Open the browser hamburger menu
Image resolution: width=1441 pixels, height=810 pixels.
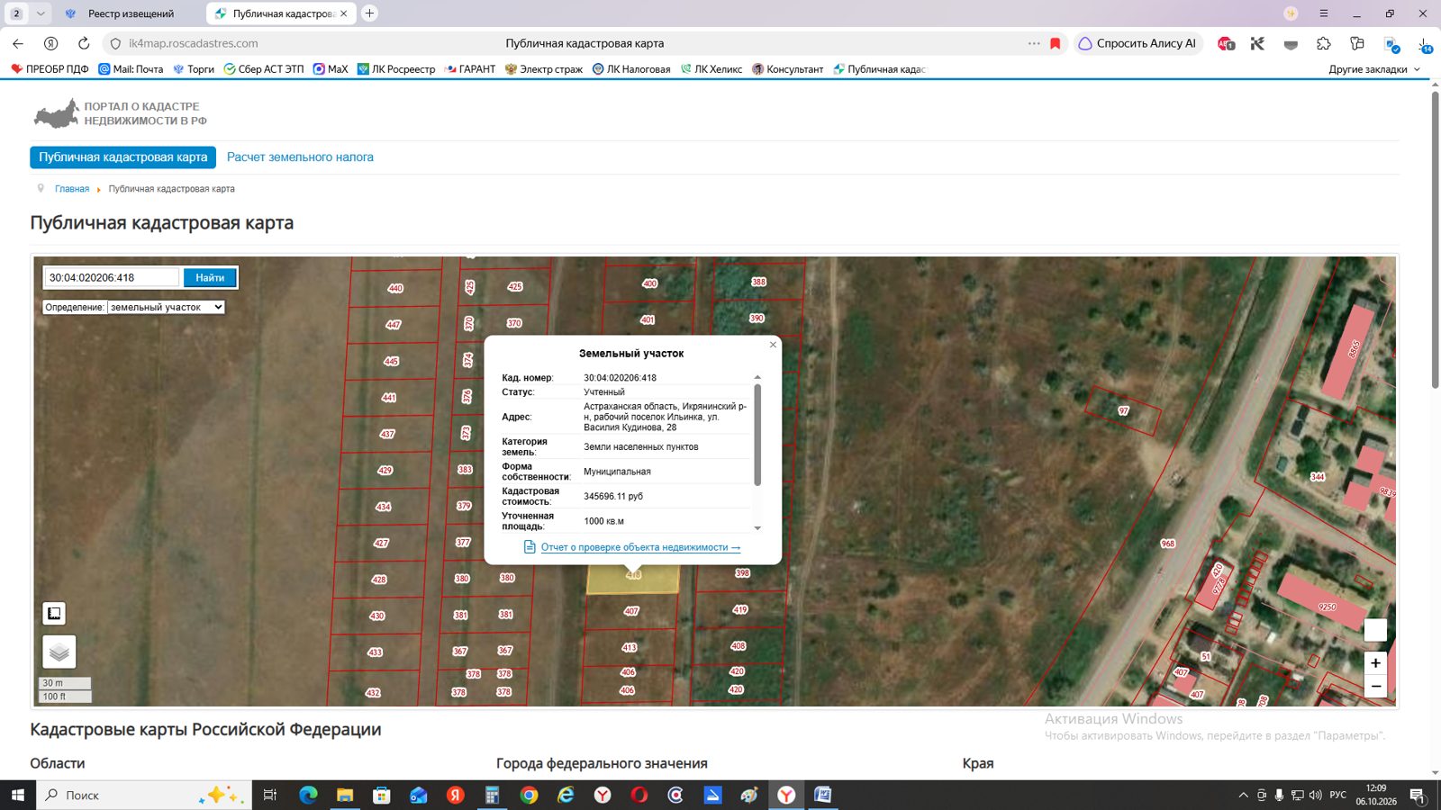coord(1323,13)
